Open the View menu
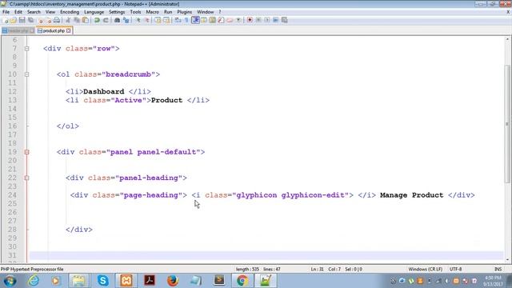This screenshot has width=512, height=288. point(50,12)
